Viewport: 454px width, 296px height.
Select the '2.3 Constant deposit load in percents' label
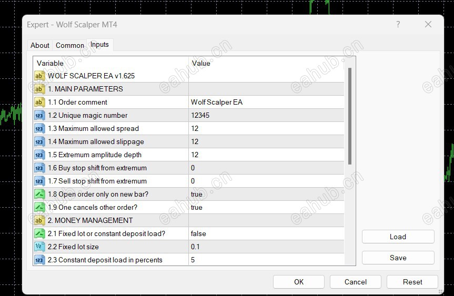click(x=105, y=260)
